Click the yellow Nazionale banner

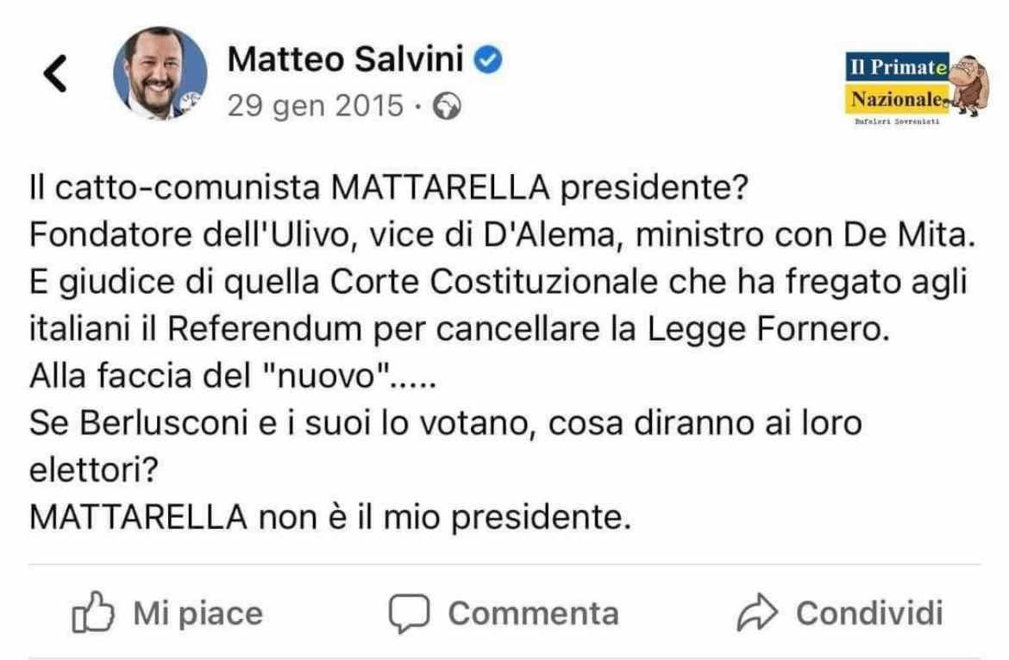(x=897, y=99)
